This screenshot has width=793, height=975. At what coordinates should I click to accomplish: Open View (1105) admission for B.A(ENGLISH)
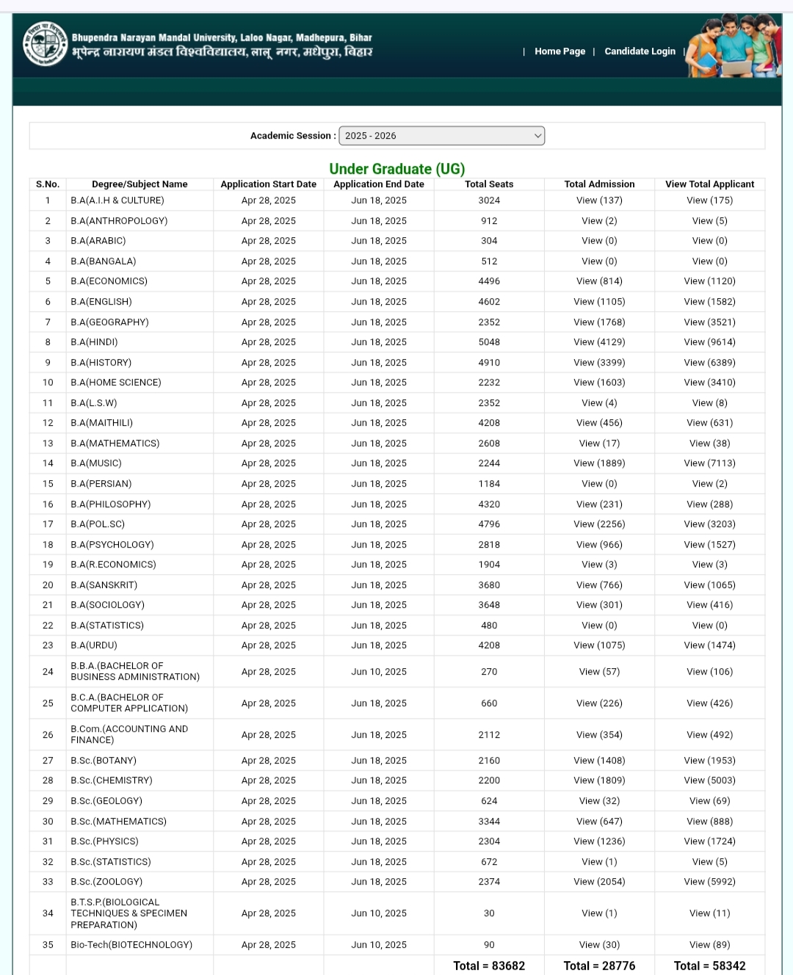[599, 302]
